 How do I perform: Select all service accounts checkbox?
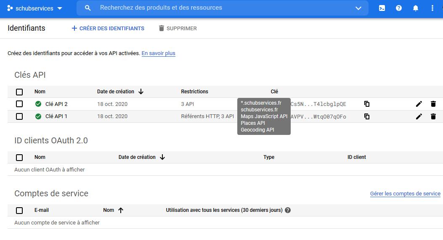pyautogui.click(x=19, y=211)
